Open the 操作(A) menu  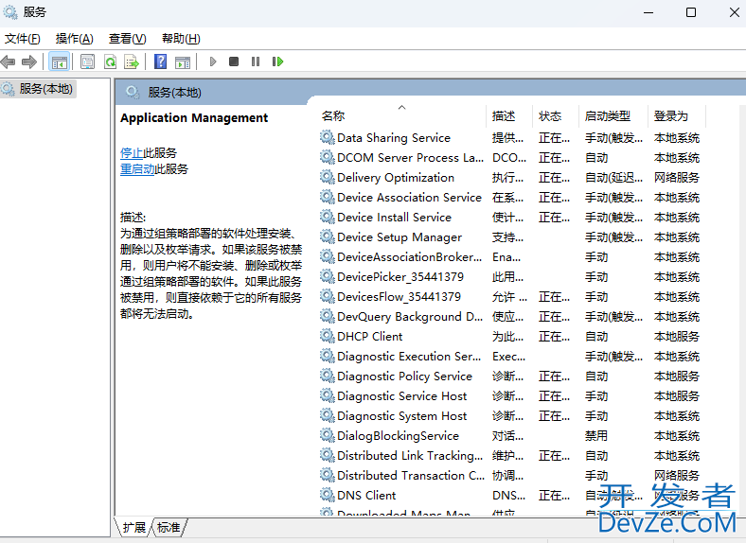75,39
